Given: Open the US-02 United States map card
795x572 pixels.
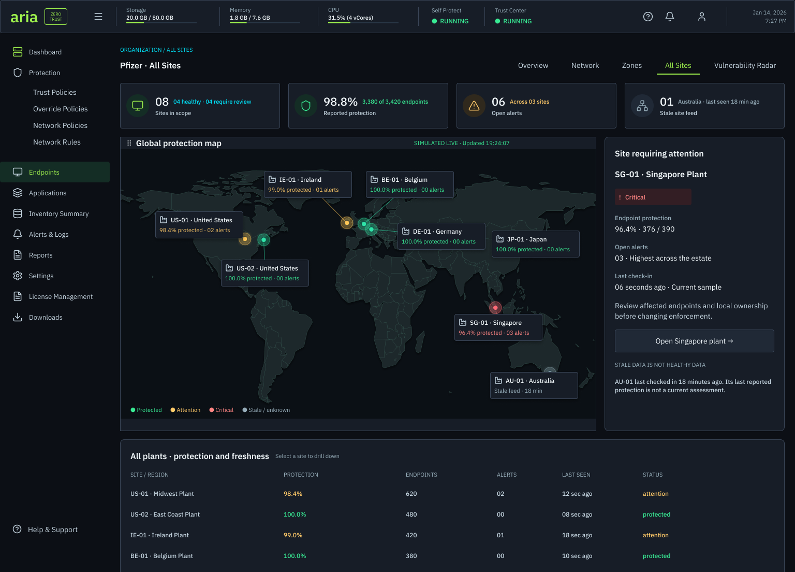Looking at the screenshot, I should tap(265, 273).
